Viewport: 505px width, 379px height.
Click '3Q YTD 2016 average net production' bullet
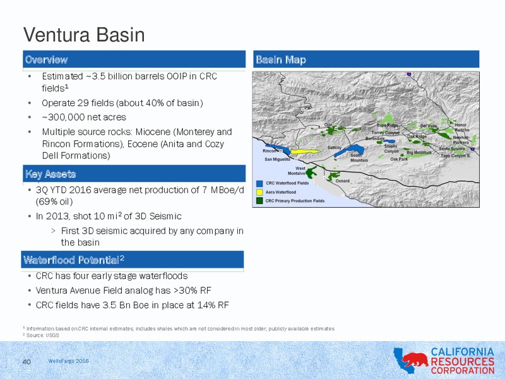[x=140, y=196]
